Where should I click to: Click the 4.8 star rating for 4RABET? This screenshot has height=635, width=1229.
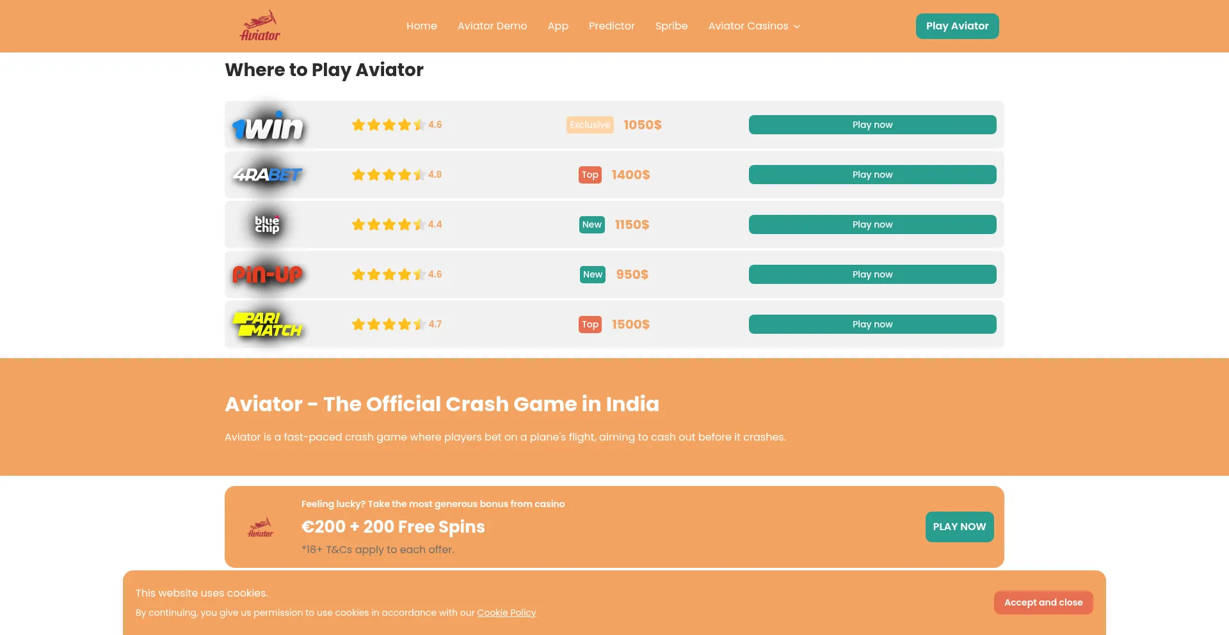pos(397,175)
